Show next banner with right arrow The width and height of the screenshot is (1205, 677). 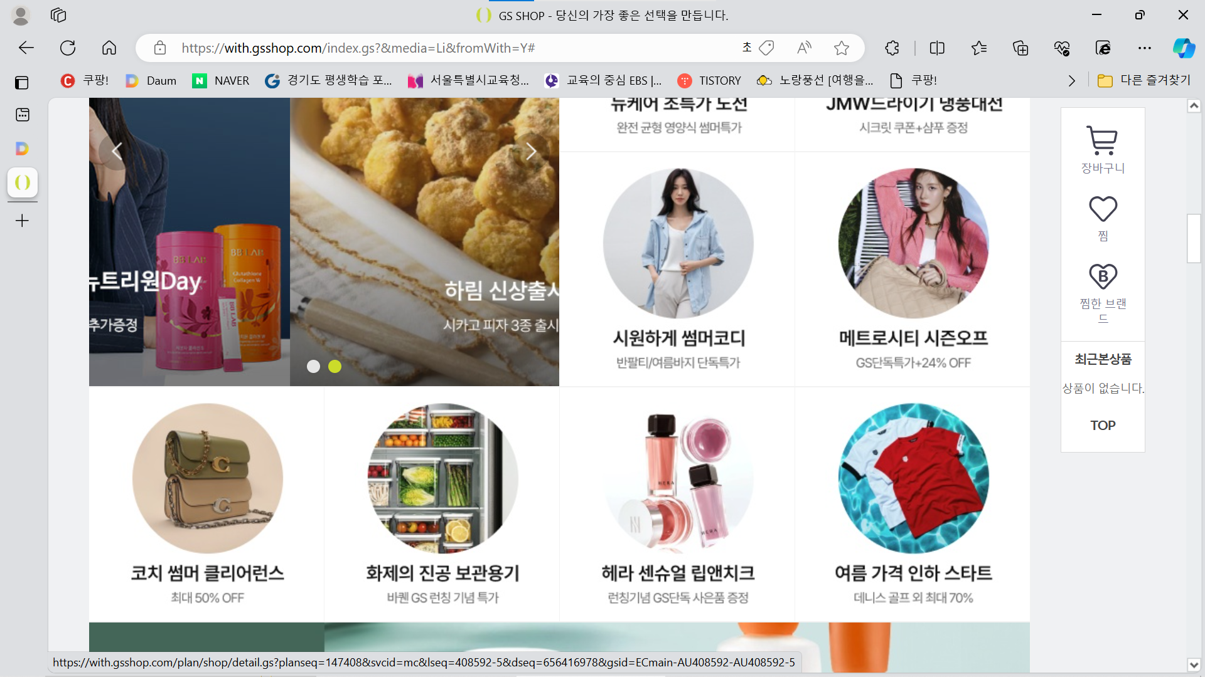[x=531, y=151]
